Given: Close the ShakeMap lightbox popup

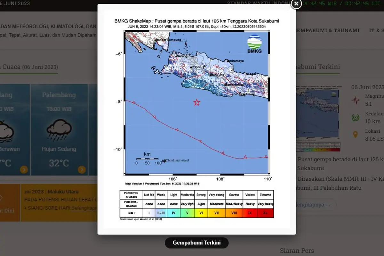Looking at the screenshot, I should (x=297, y=4).
